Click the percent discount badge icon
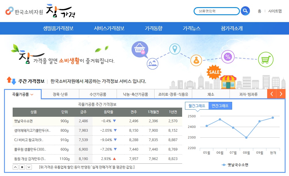The image size is (289, 176). (227, 57)
